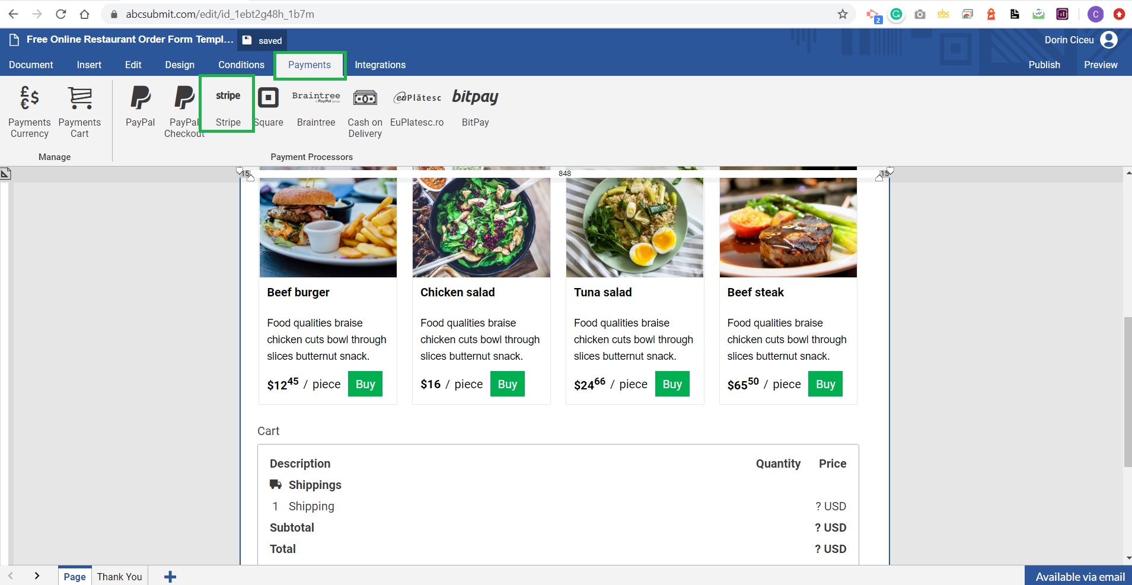Choose the Stripe payment processor
The width and height of the screenshot is (1132, 585).
[x=228, y=107]
